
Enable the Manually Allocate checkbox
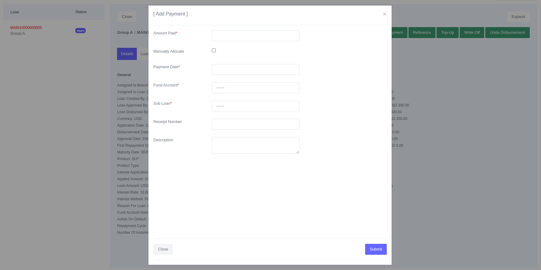214,51
